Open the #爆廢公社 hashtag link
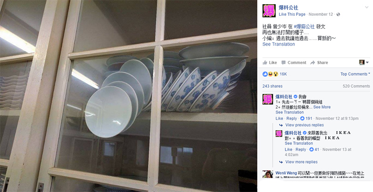Screen dimensions: 373x192 [x=304, y=27]
